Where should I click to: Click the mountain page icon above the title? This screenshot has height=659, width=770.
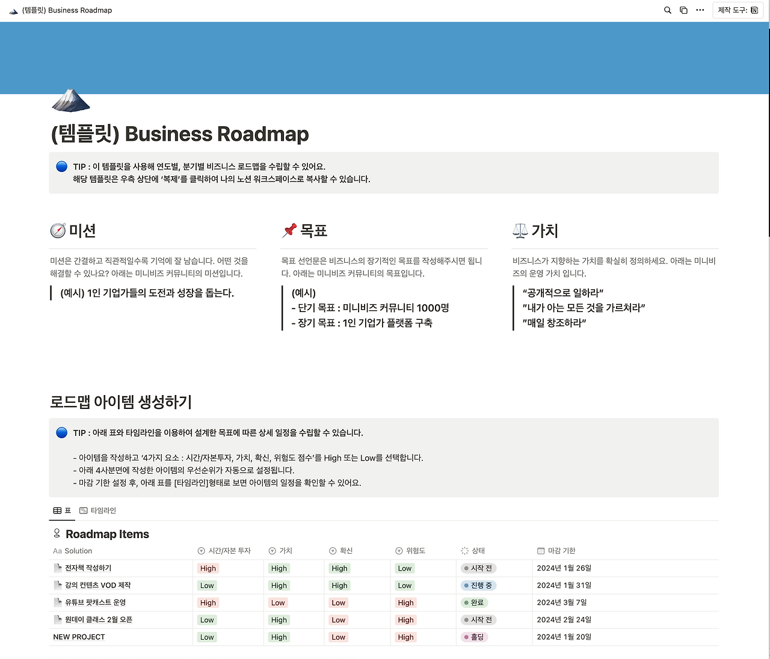[70, 101]
